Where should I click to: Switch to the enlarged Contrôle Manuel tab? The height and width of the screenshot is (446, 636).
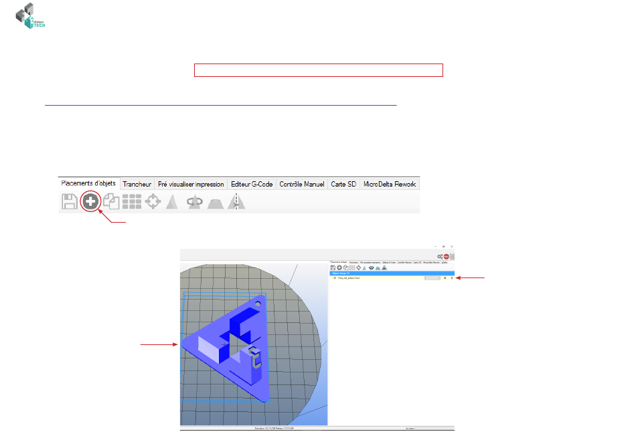tap(302, 184)
